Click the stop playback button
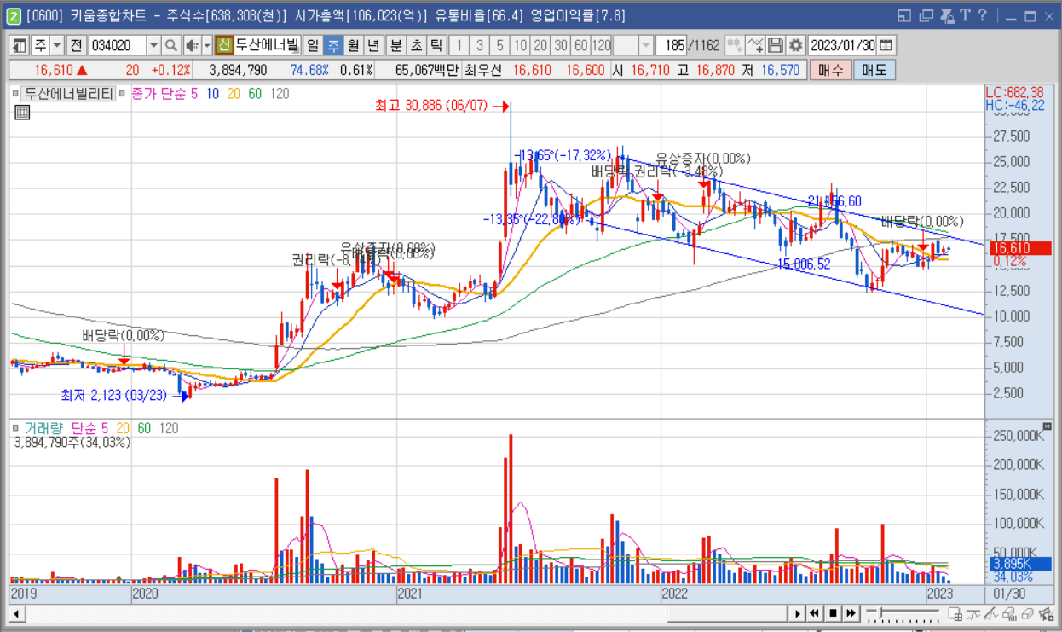The height and width of the screenshot is (632, 1062). pos(833,613)
